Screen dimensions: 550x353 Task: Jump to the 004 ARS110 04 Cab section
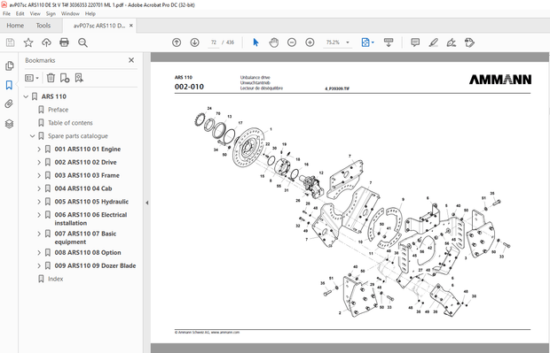[x=83, y=188]
